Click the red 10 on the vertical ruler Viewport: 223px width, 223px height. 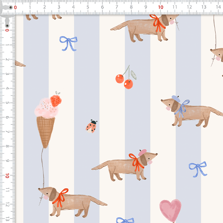(7, 175)
